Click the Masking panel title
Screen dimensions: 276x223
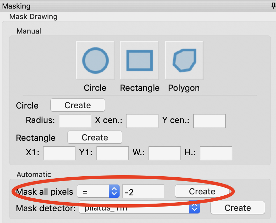coord(16,6)
